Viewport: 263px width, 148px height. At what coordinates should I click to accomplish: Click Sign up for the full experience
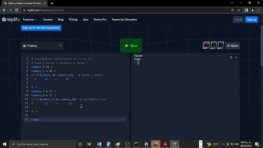[x=41, y=28]
